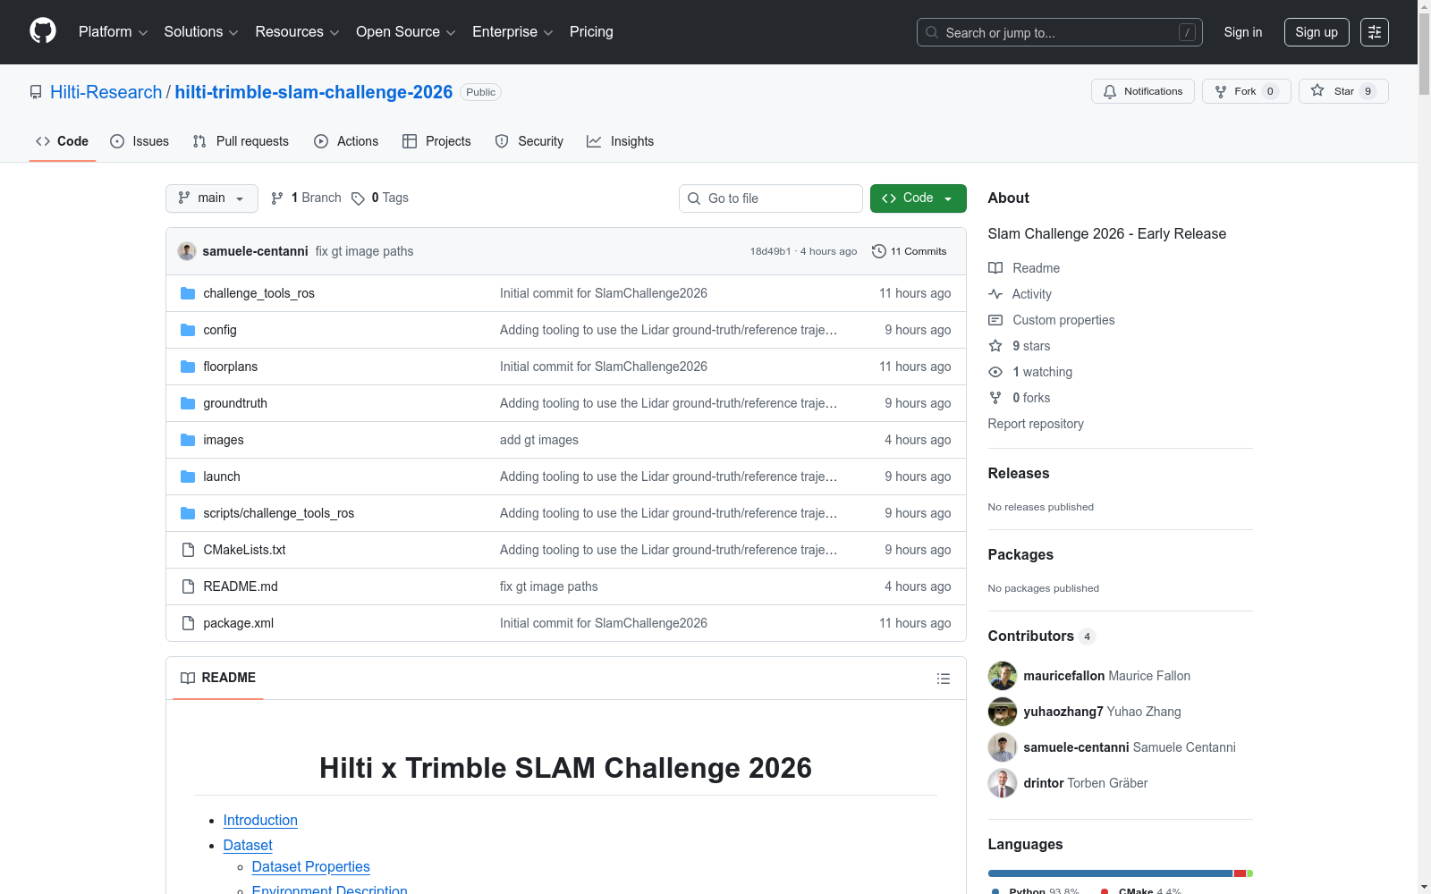Click the 0 forks link
The width and height of the screenshot is (1431, 894).
1031,398
